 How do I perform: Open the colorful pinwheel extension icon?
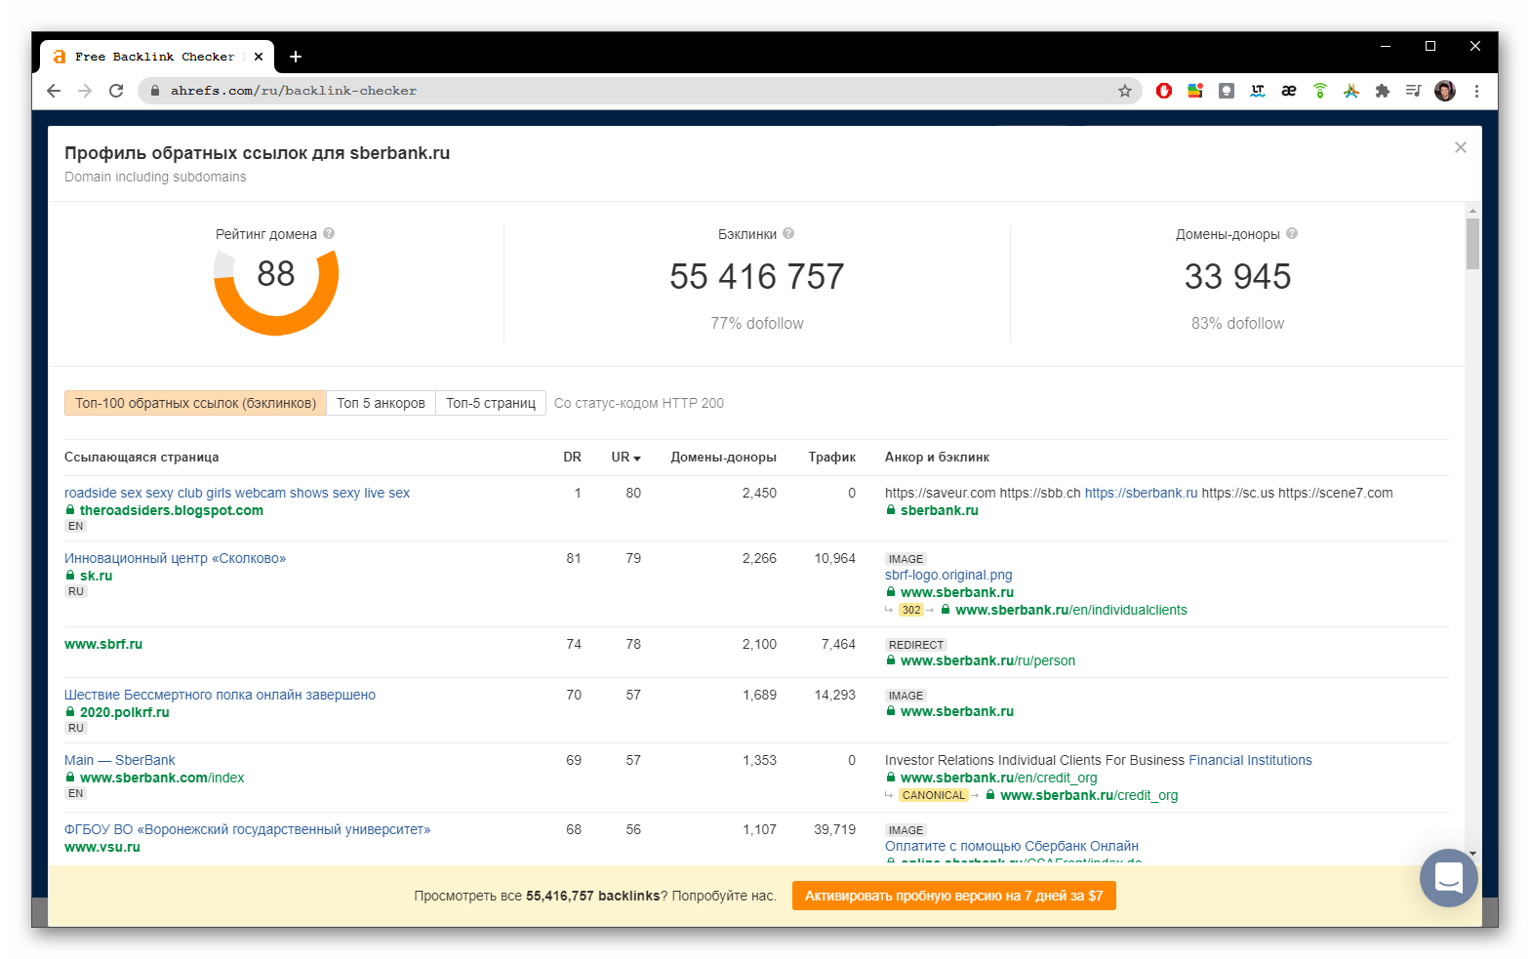pos(1351,91)
